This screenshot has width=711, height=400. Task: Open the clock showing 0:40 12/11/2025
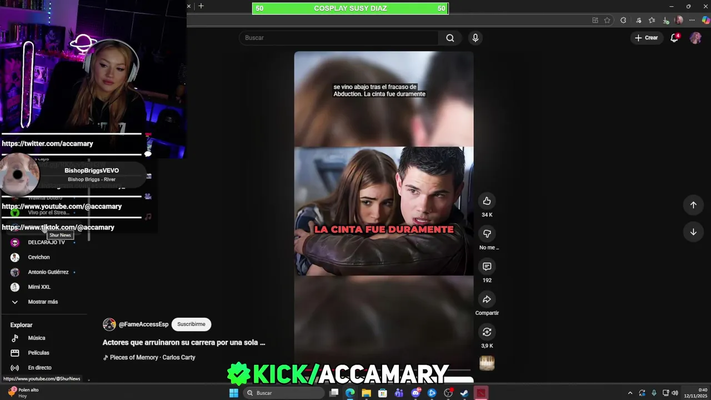click(x=695, y=393)
